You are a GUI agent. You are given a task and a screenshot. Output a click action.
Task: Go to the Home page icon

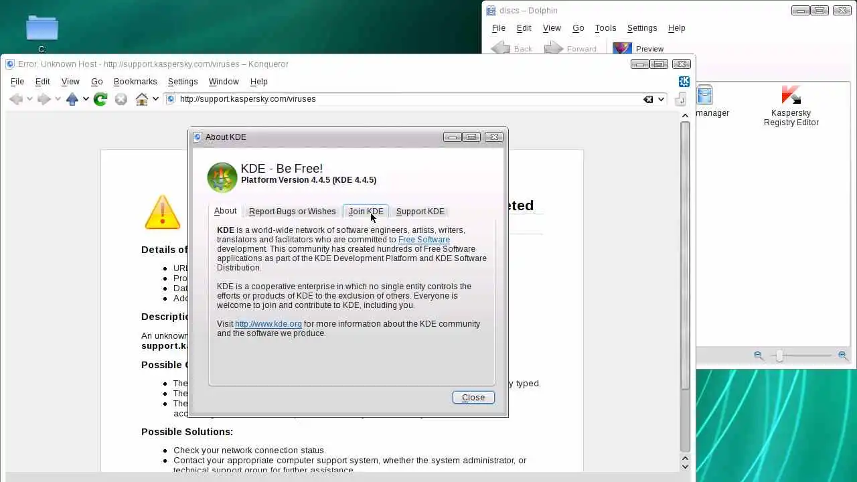(141, 99)
